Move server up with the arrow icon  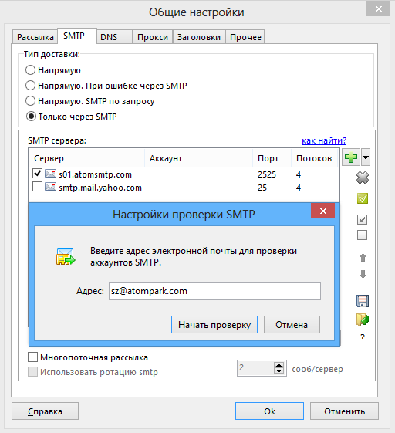tap(363, 258)
